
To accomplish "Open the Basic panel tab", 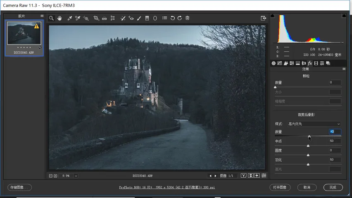I will (x=274, y=63).
